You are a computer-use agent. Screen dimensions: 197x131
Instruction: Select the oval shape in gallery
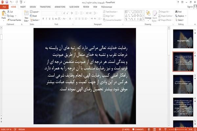coord(138,12)
